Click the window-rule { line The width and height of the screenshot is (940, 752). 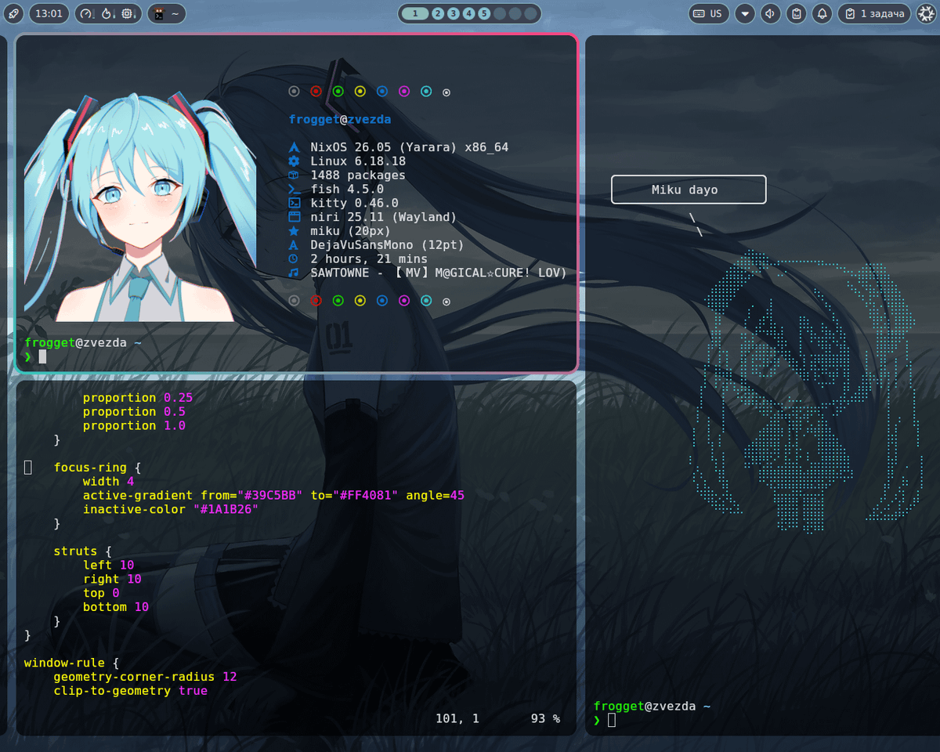[x=71, y=663]
